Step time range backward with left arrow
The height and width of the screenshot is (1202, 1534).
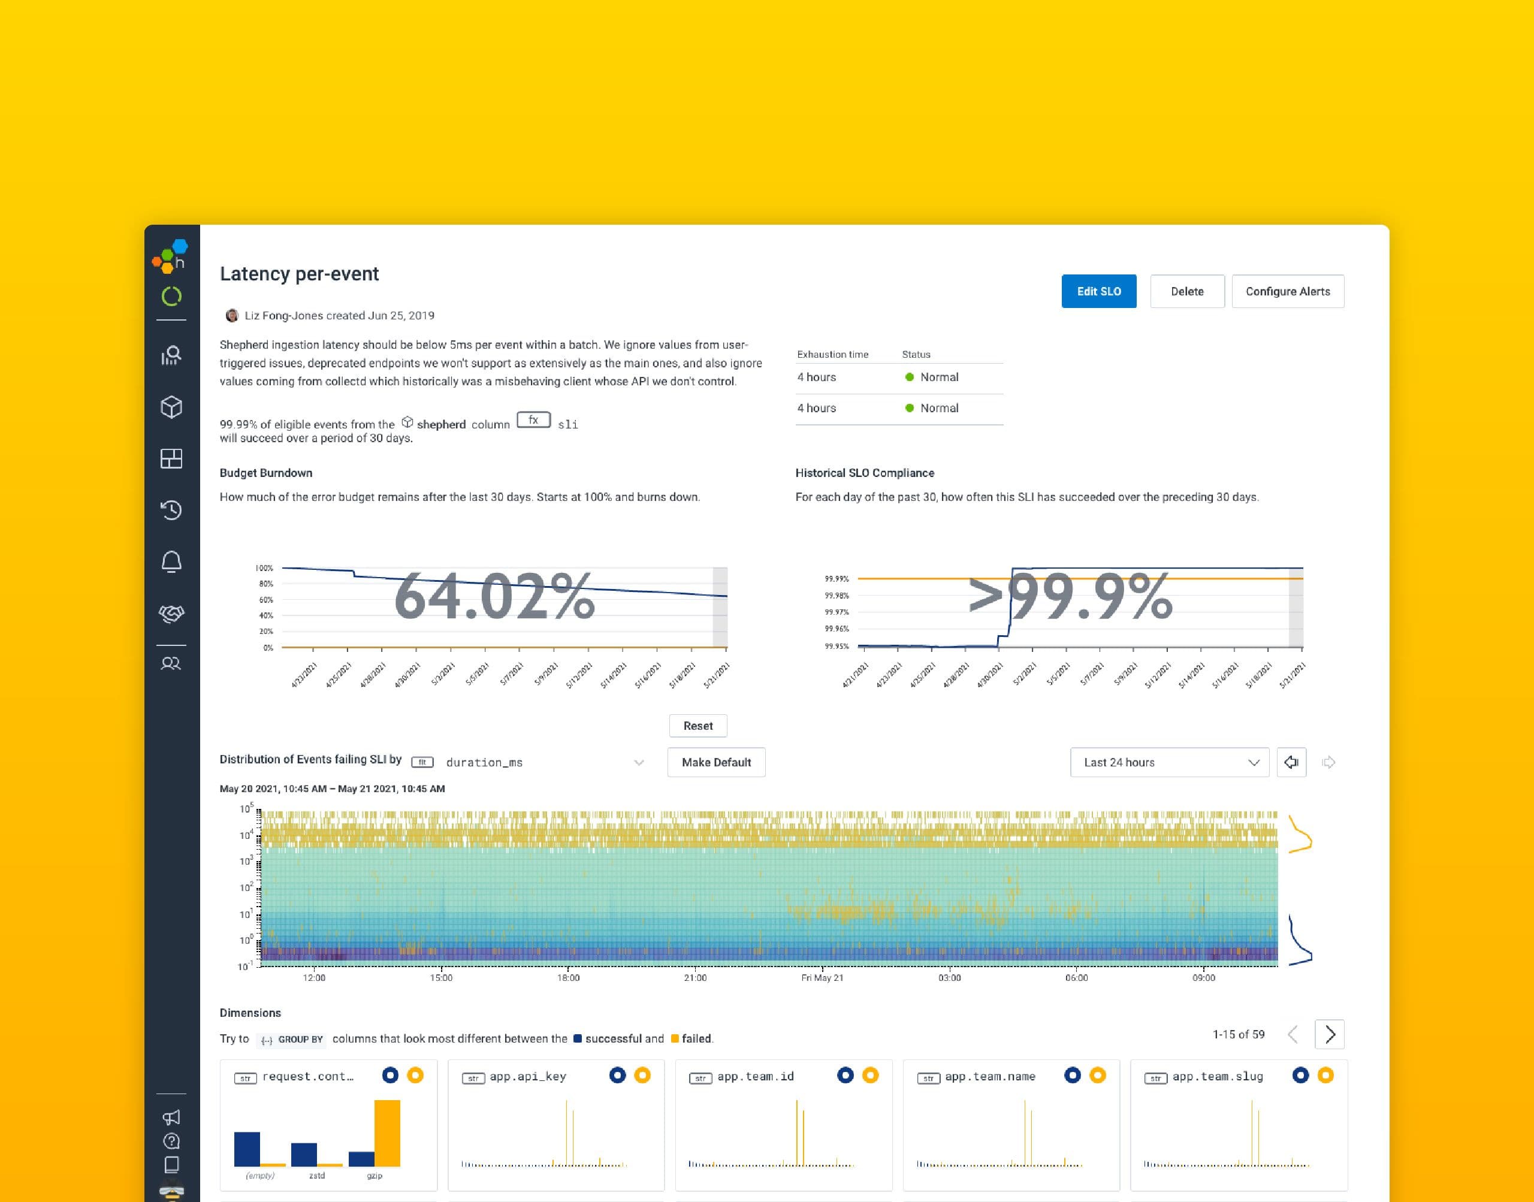(1291, 762)
